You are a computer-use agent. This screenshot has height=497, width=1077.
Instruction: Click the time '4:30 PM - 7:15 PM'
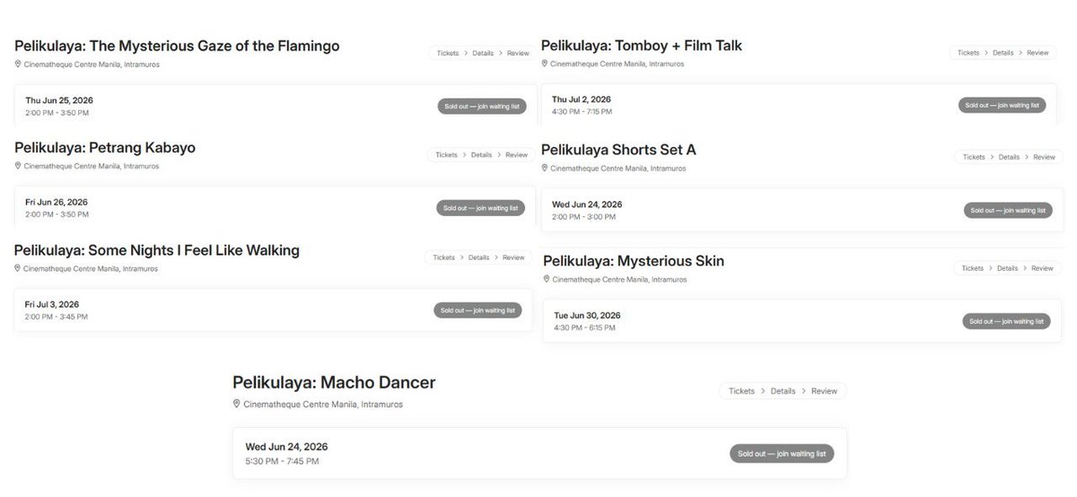[582, 111]
